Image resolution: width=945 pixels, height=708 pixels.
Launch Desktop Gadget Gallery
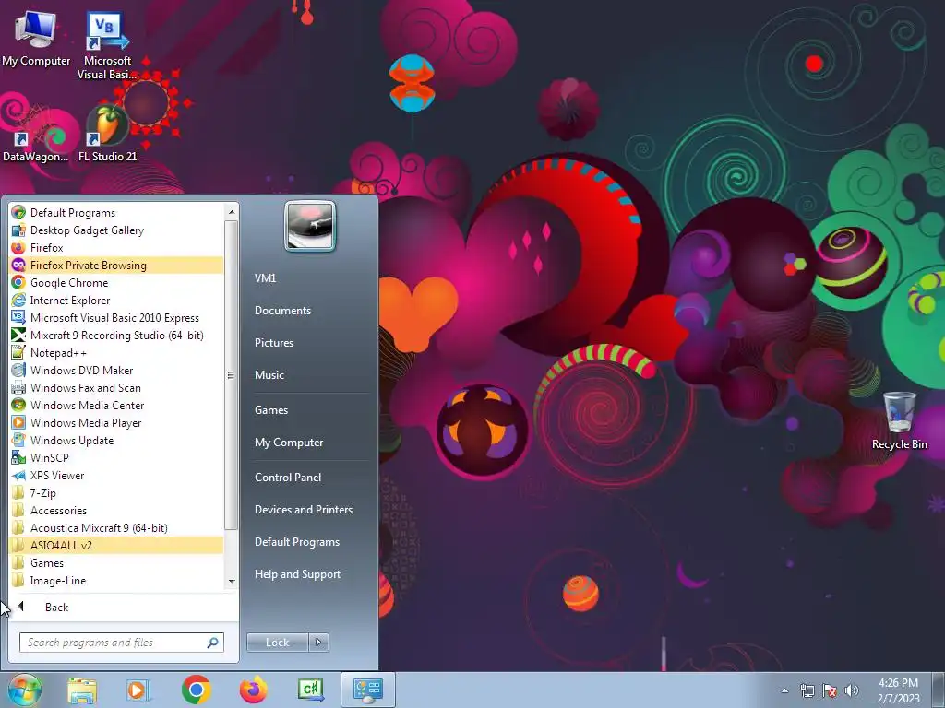[x=117, y=230]
